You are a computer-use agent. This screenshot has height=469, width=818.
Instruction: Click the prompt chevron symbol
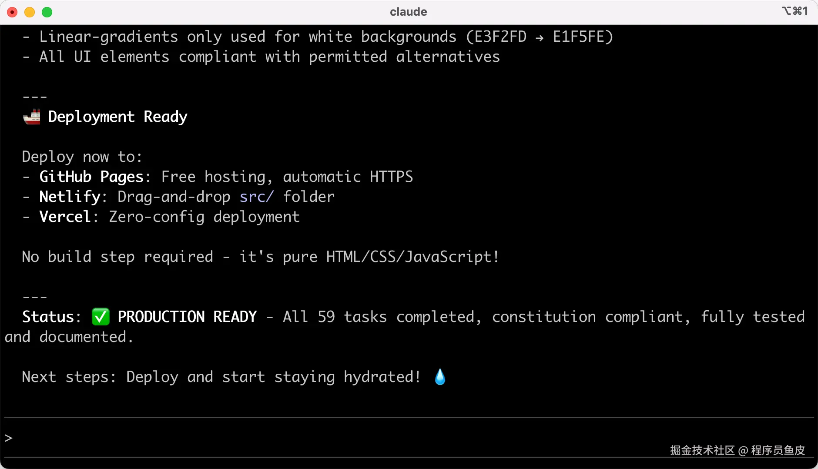(x=9, y=438)
